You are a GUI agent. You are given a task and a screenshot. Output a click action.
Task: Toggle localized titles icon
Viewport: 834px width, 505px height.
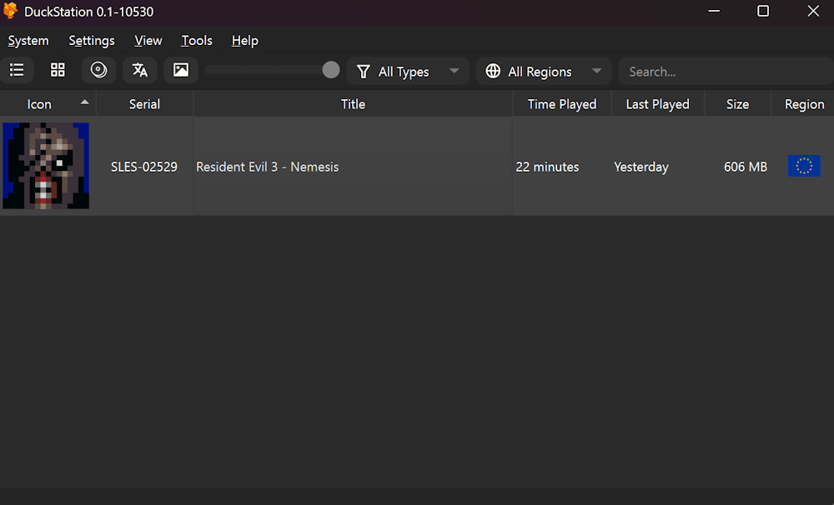[x=139, y=71]
